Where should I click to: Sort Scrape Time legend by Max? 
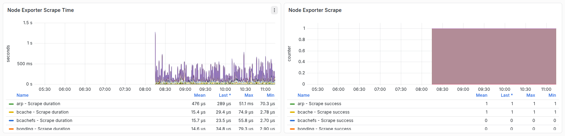click(x=249, y=95)
